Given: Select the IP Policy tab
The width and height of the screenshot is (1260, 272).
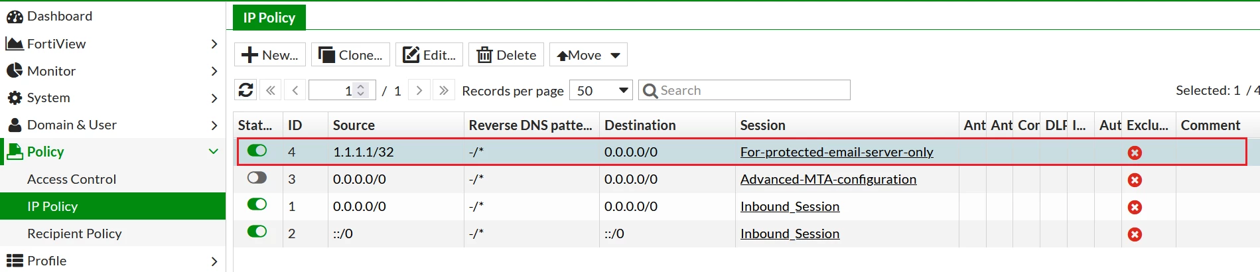Looking at the screenshot, I should click(x=269, y=17).
